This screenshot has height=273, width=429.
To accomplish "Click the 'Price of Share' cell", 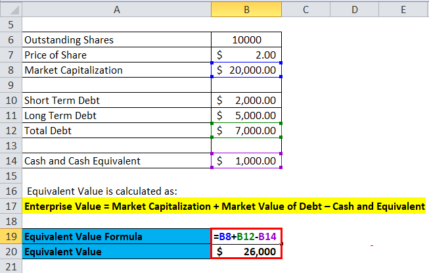I will pos(116,55).
